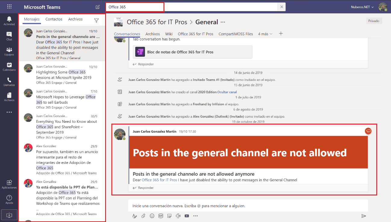This screenshot has width=391, height=222.
Task: Expand the '4 más' tabs dropdown
Action: (265, 34)
